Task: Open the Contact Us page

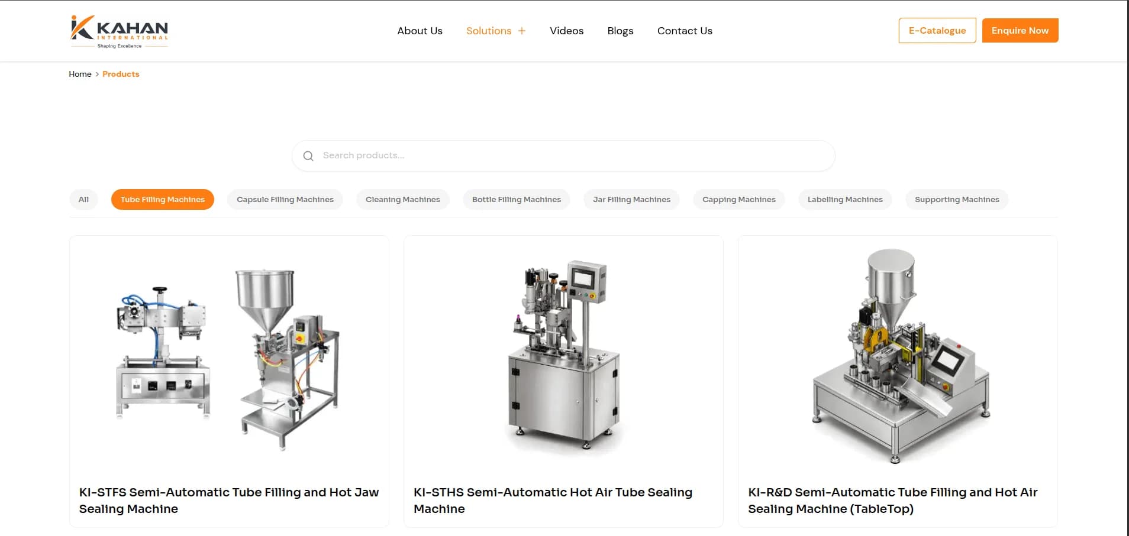Action: (x=685, y=31)
